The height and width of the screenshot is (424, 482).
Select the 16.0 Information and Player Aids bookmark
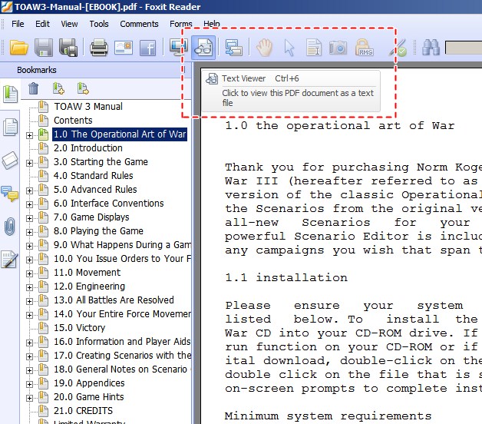[x=122, y=342]
